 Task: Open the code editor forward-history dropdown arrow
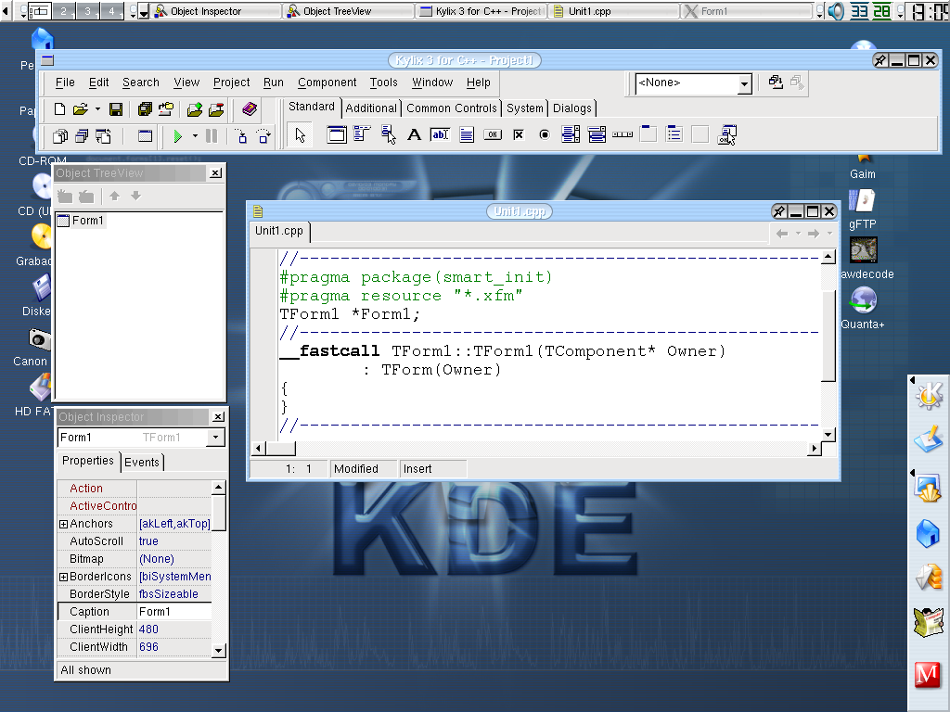click(829, 234)
